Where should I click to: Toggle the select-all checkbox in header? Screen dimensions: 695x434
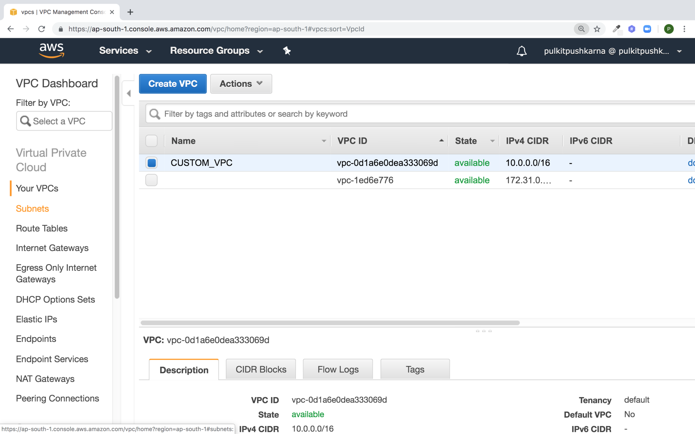152,141
